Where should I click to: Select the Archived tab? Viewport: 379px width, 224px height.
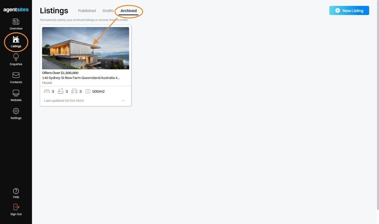click(129, 10)
